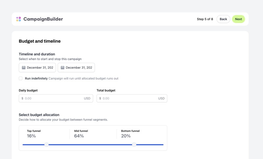This screenshot has width=263, height=159.
Task: Open the start date picker
Action: click(37, 68)
